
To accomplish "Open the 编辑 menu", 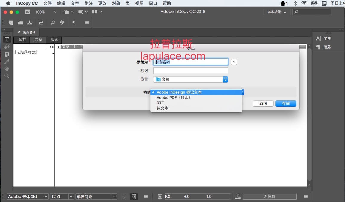I will click(x=61, y=3).
